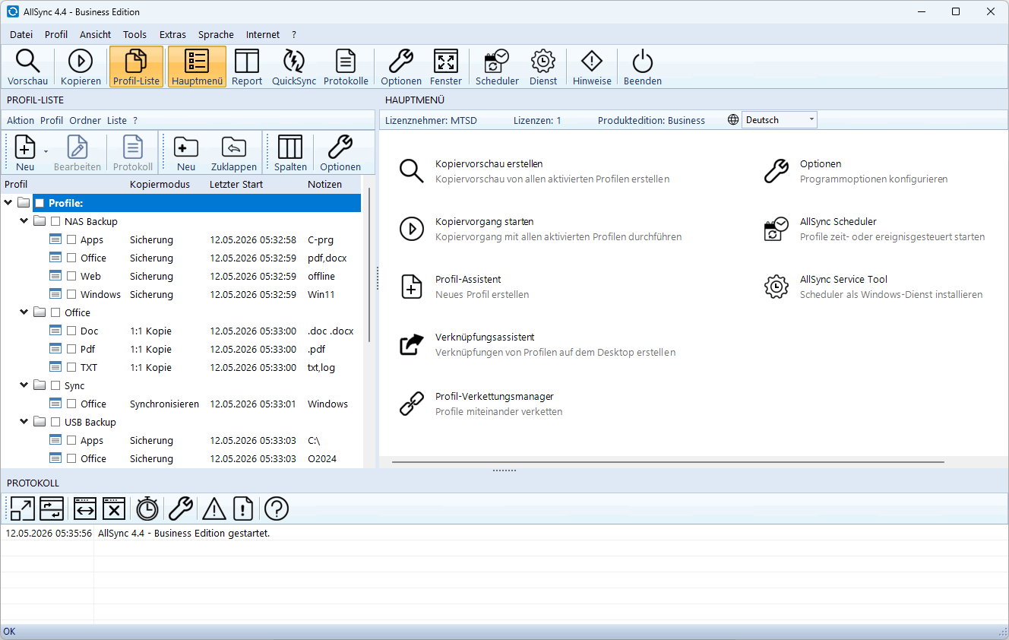
Task: Sort by the Kopiermodus column header
Action: click(x=160, y=184)
